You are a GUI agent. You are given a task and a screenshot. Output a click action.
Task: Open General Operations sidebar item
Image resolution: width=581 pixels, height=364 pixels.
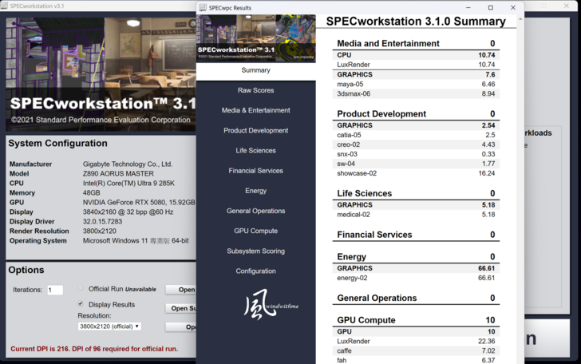click(x=255, y=211)
